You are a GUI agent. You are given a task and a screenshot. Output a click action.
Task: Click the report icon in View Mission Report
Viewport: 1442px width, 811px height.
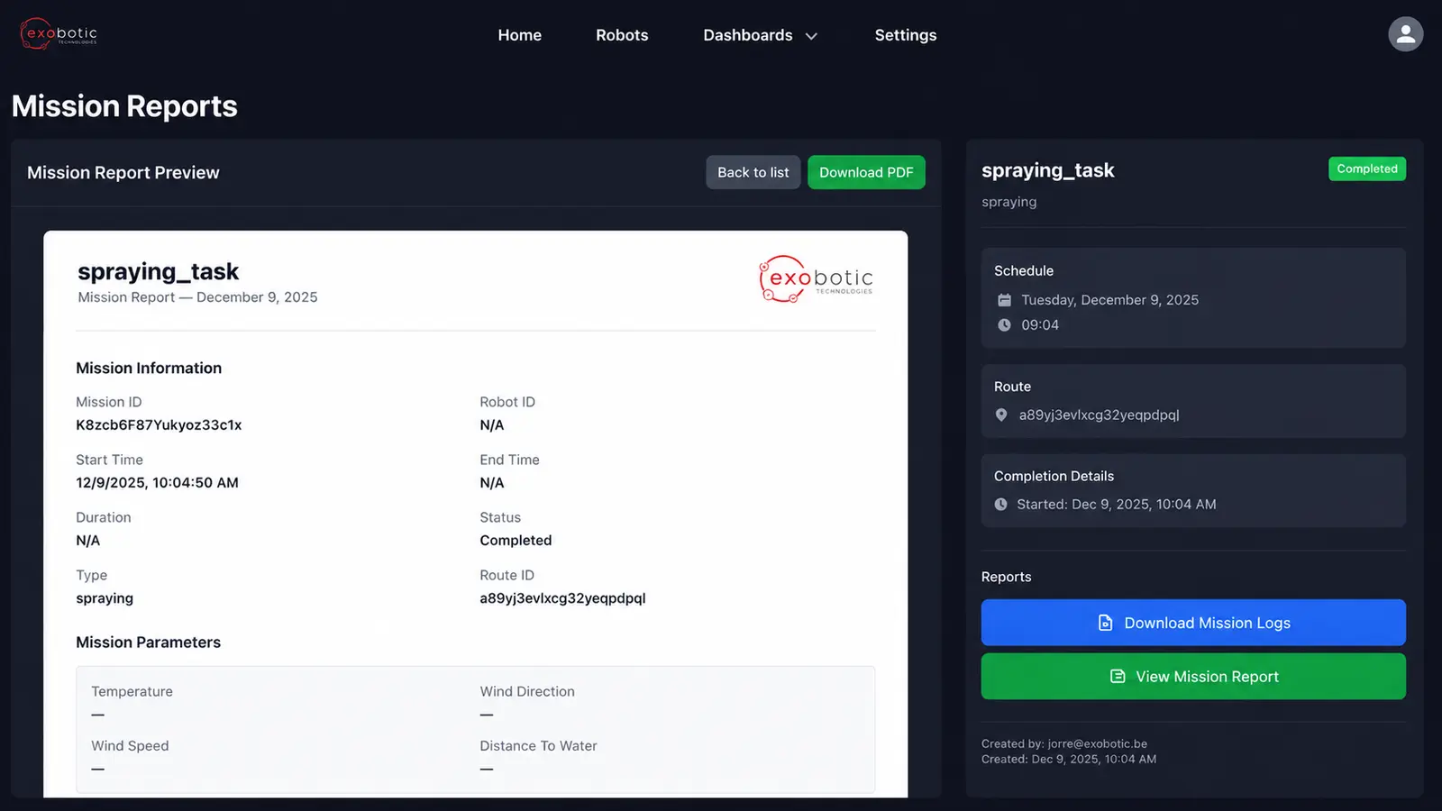click(1118, 677)
